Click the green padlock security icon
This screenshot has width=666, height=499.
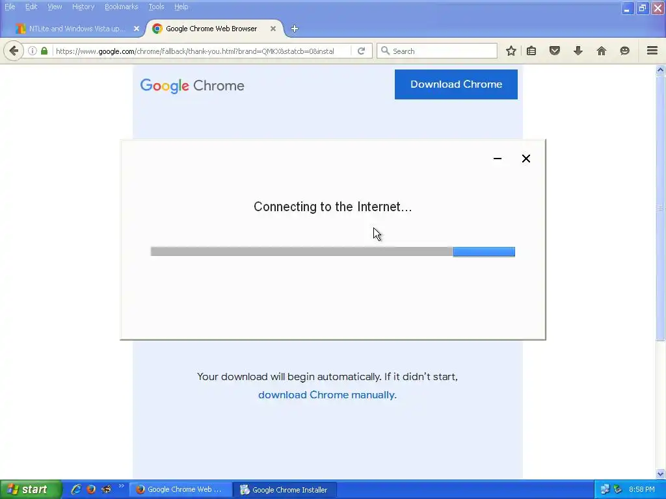point(44,51)
